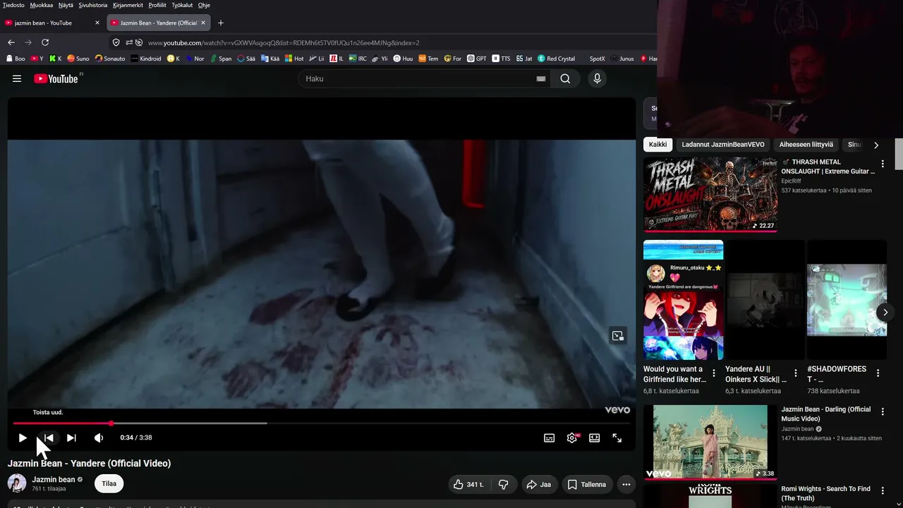Screen dimensions: 903x508
Task: Open options for 'Would you want a Girlfriend' short
Action: pos(714,373)
